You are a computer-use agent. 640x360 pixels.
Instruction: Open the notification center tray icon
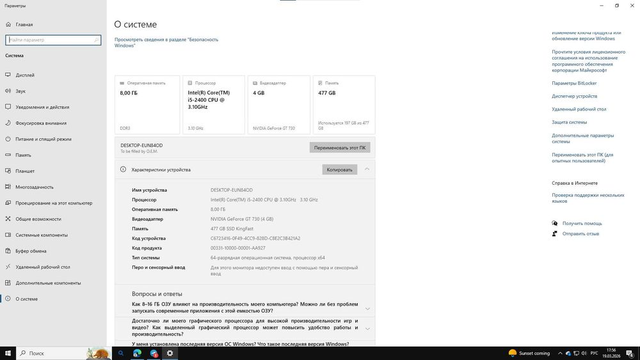pos(630,354)
